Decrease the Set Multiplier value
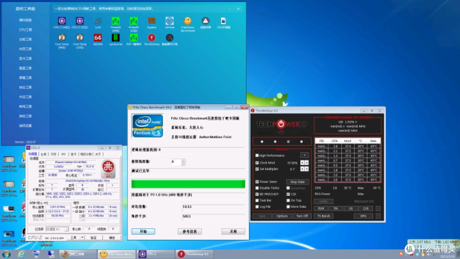Viewport: 460px width, 259px height. tap(302, 169)
